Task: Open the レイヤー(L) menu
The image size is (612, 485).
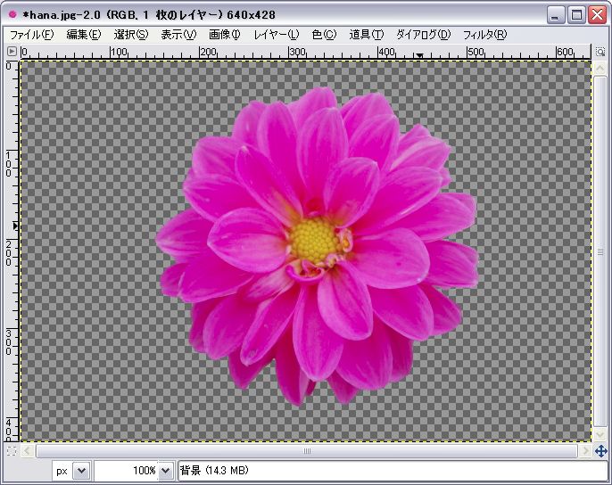Action: click(277, 35)
